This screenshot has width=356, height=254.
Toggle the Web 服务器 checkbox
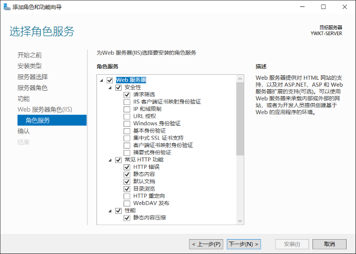(110, 80)
